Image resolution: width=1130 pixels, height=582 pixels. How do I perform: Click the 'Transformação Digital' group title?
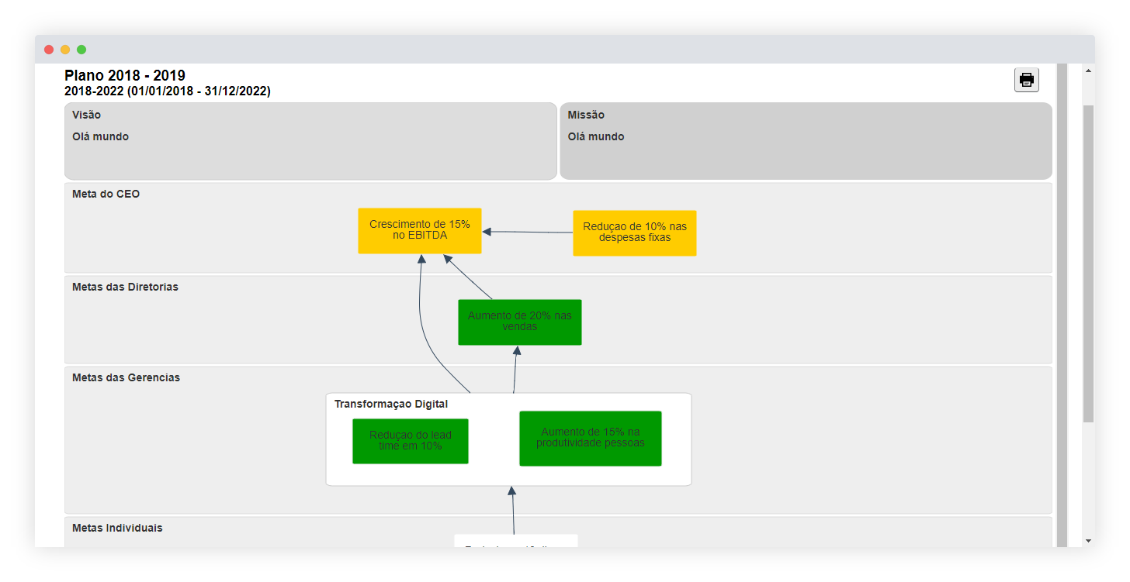coord(391,404)
